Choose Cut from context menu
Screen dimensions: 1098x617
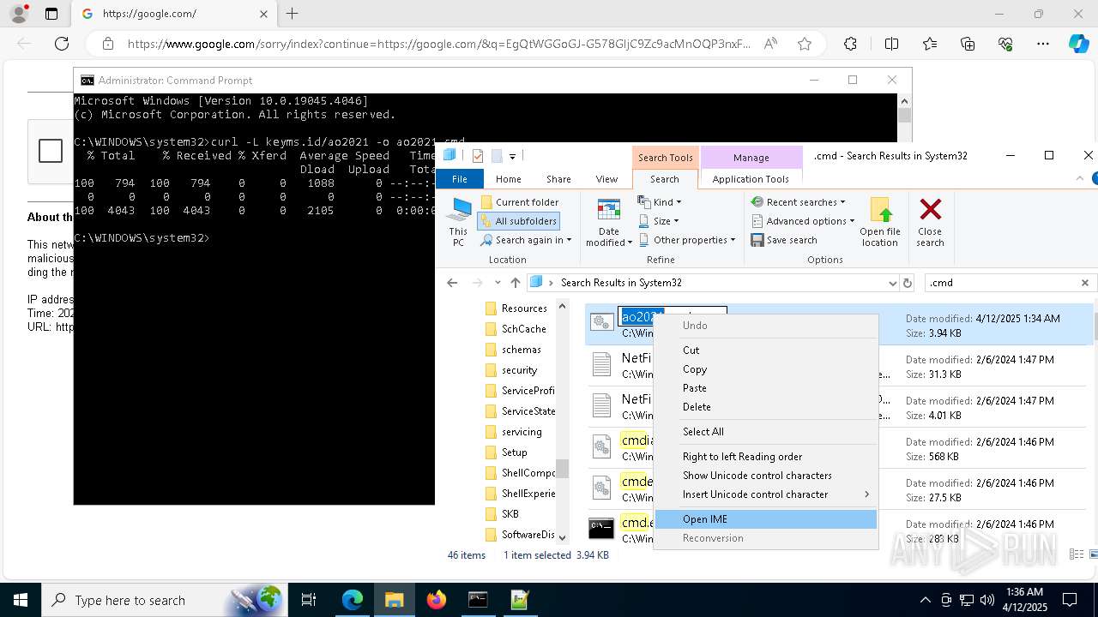pyautogui.click(x=766, y=350)
